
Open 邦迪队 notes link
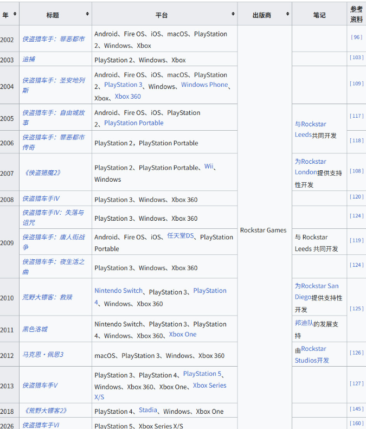[x=304, y=323]
